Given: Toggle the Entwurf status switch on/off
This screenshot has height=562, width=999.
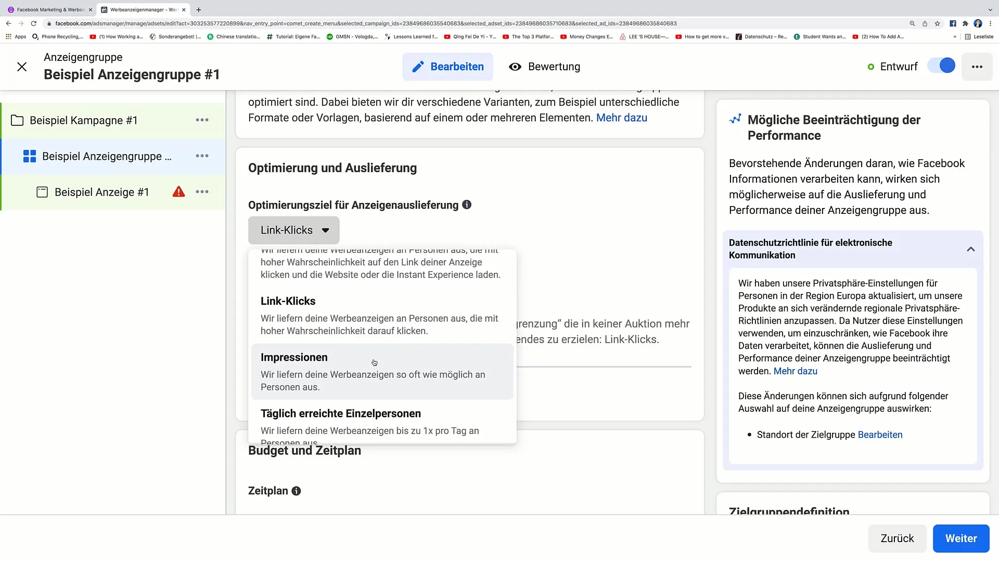Looking at the screenshot, I should (945, 66).
